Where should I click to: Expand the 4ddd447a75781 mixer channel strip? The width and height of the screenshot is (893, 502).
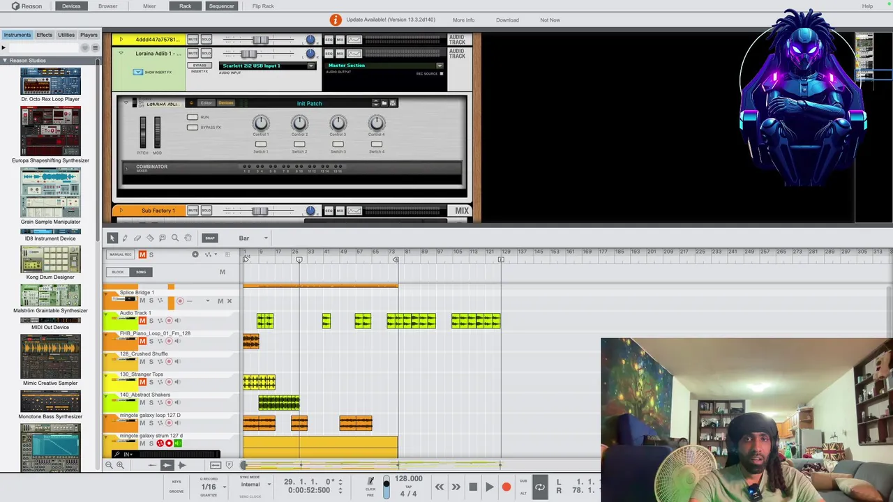[121, 39]
